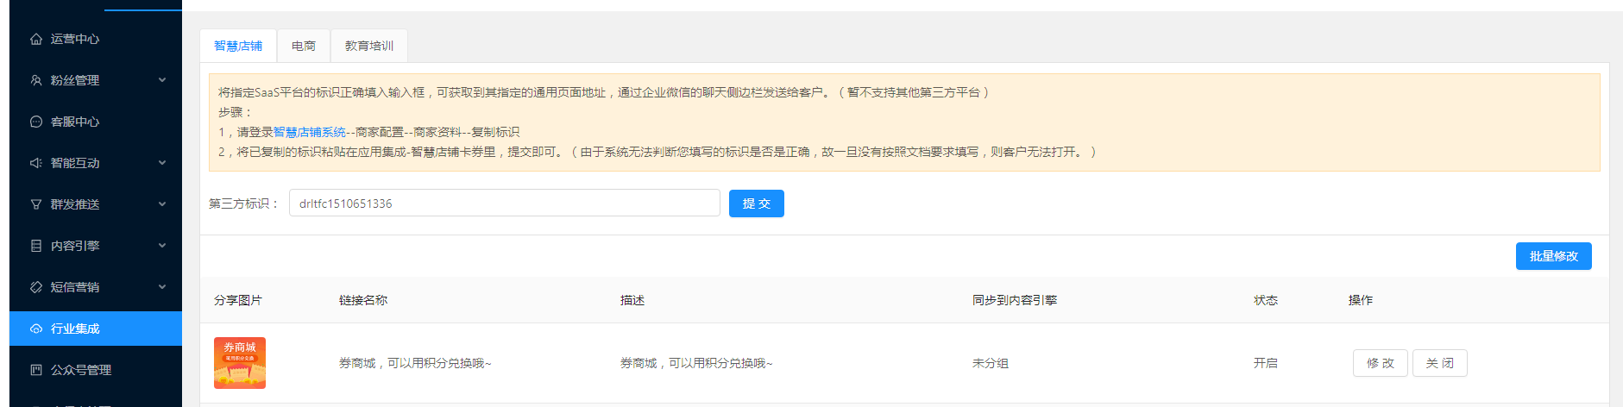
Task: Open the 券商城 share image thumbnail
Action: tap(240, 363)
